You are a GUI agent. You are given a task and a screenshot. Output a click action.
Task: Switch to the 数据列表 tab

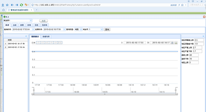(47, 37)
